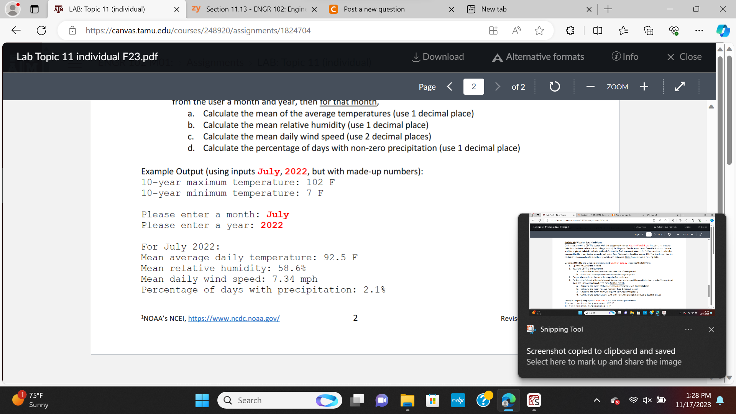Image resolution: width=736 pixels, height=414 pixels.
Task: Open Collections panel
Action: point(649,31)
